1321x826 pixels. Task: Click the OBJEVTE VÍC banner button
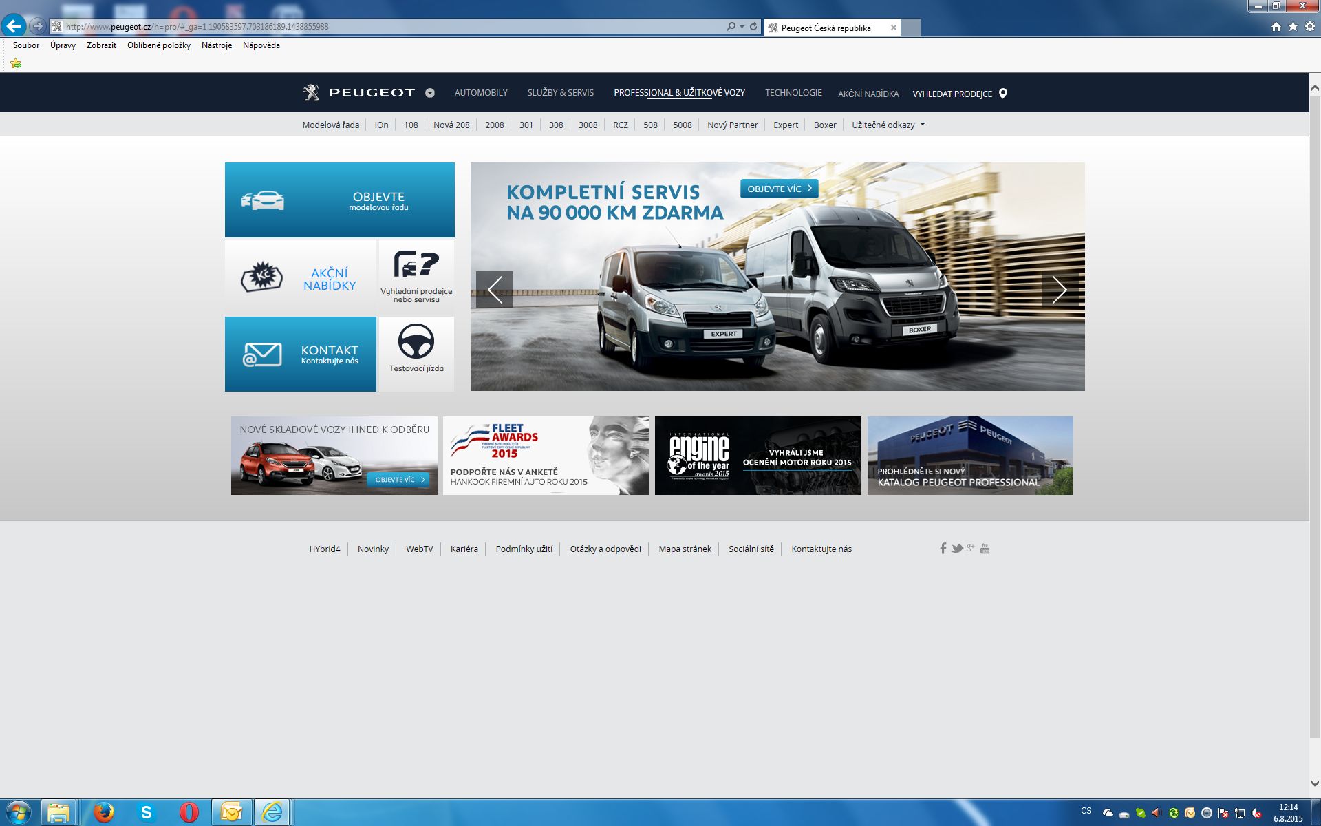coord(780,189)
